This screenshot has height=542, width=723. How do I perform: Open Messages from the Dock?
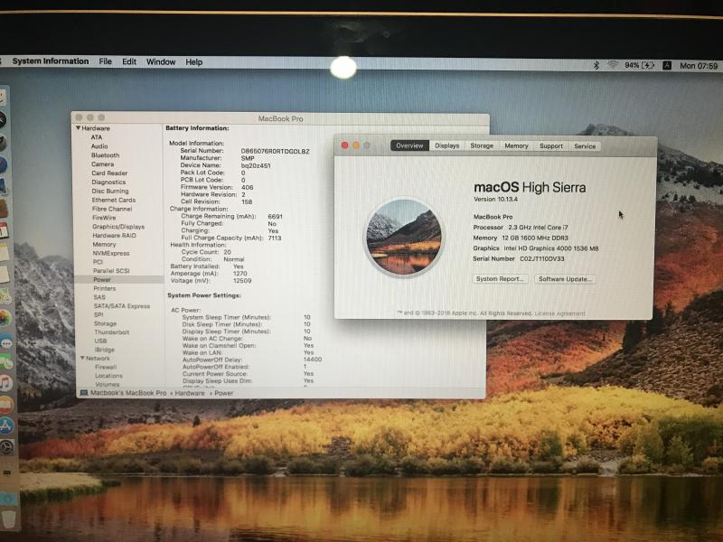(5, 343)
